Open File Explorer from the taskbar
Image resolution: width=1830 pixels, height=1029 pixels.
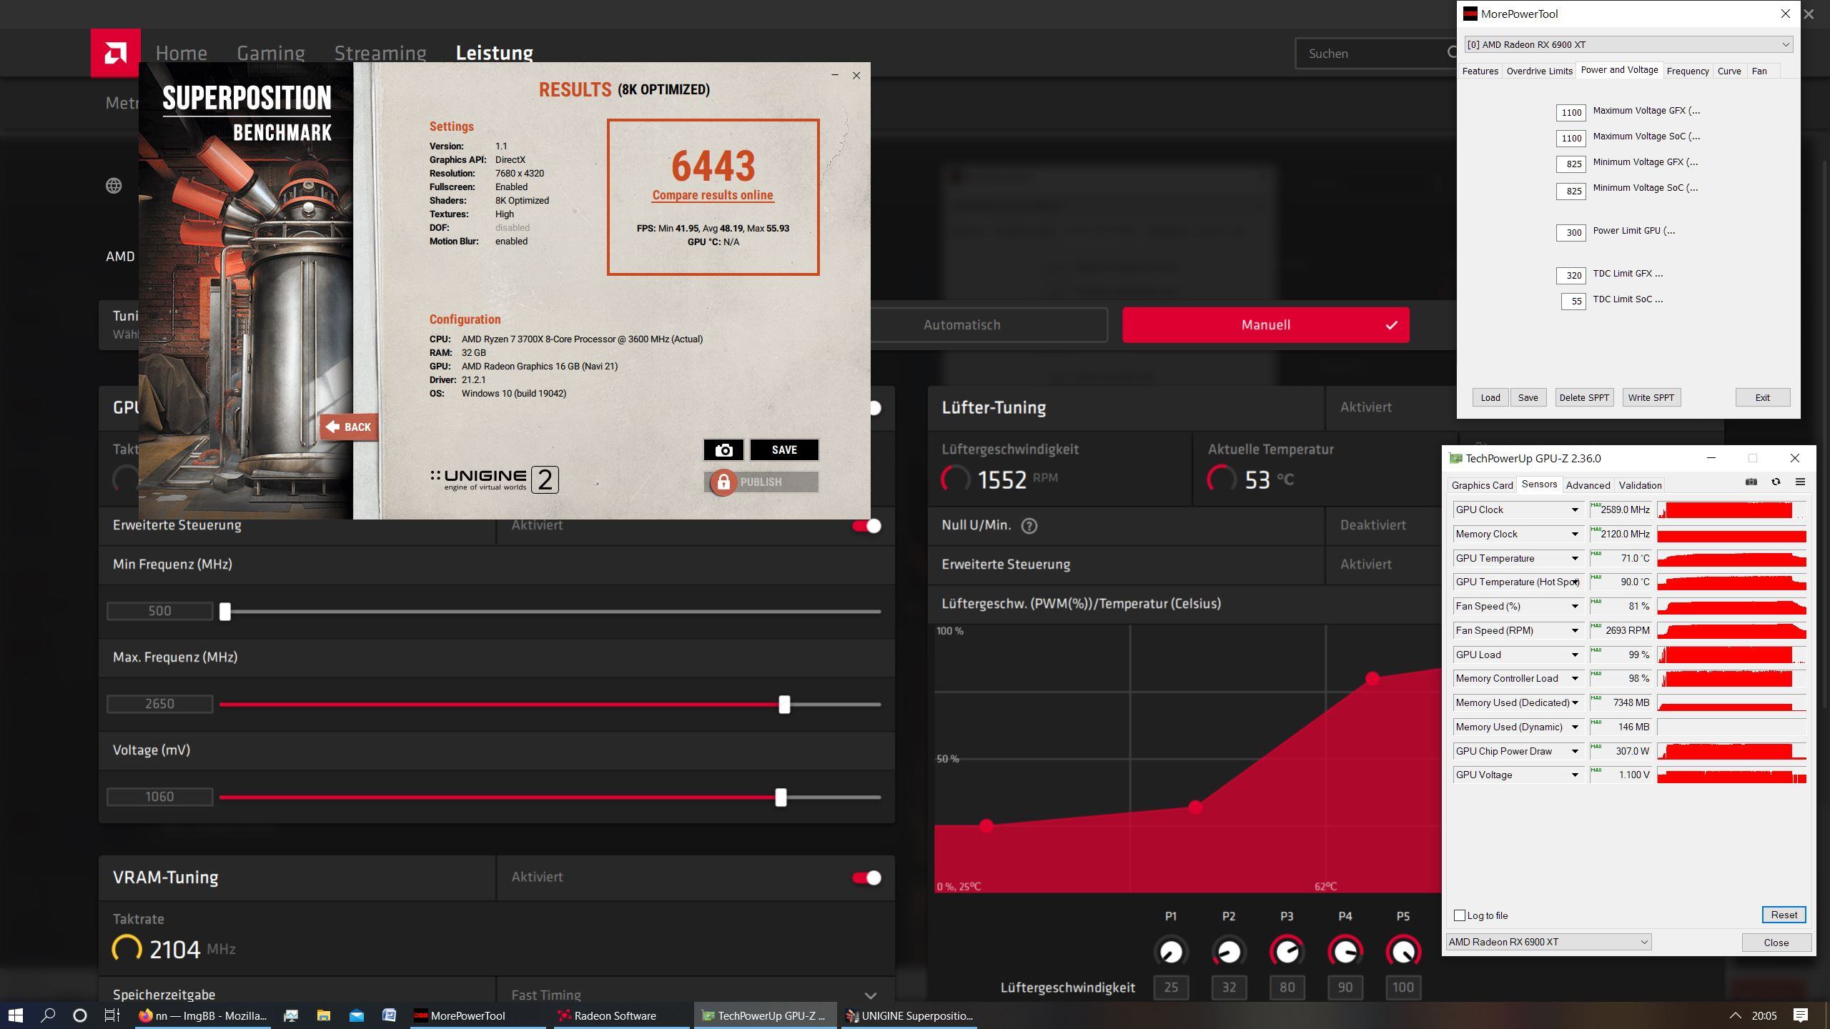click(324, 1015)
